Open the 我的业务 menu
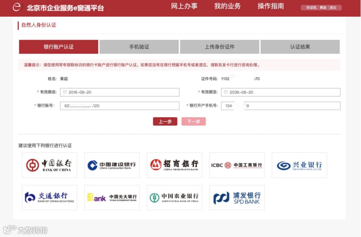The height and width of the screenshot is (237, 361). click(227, 6)
